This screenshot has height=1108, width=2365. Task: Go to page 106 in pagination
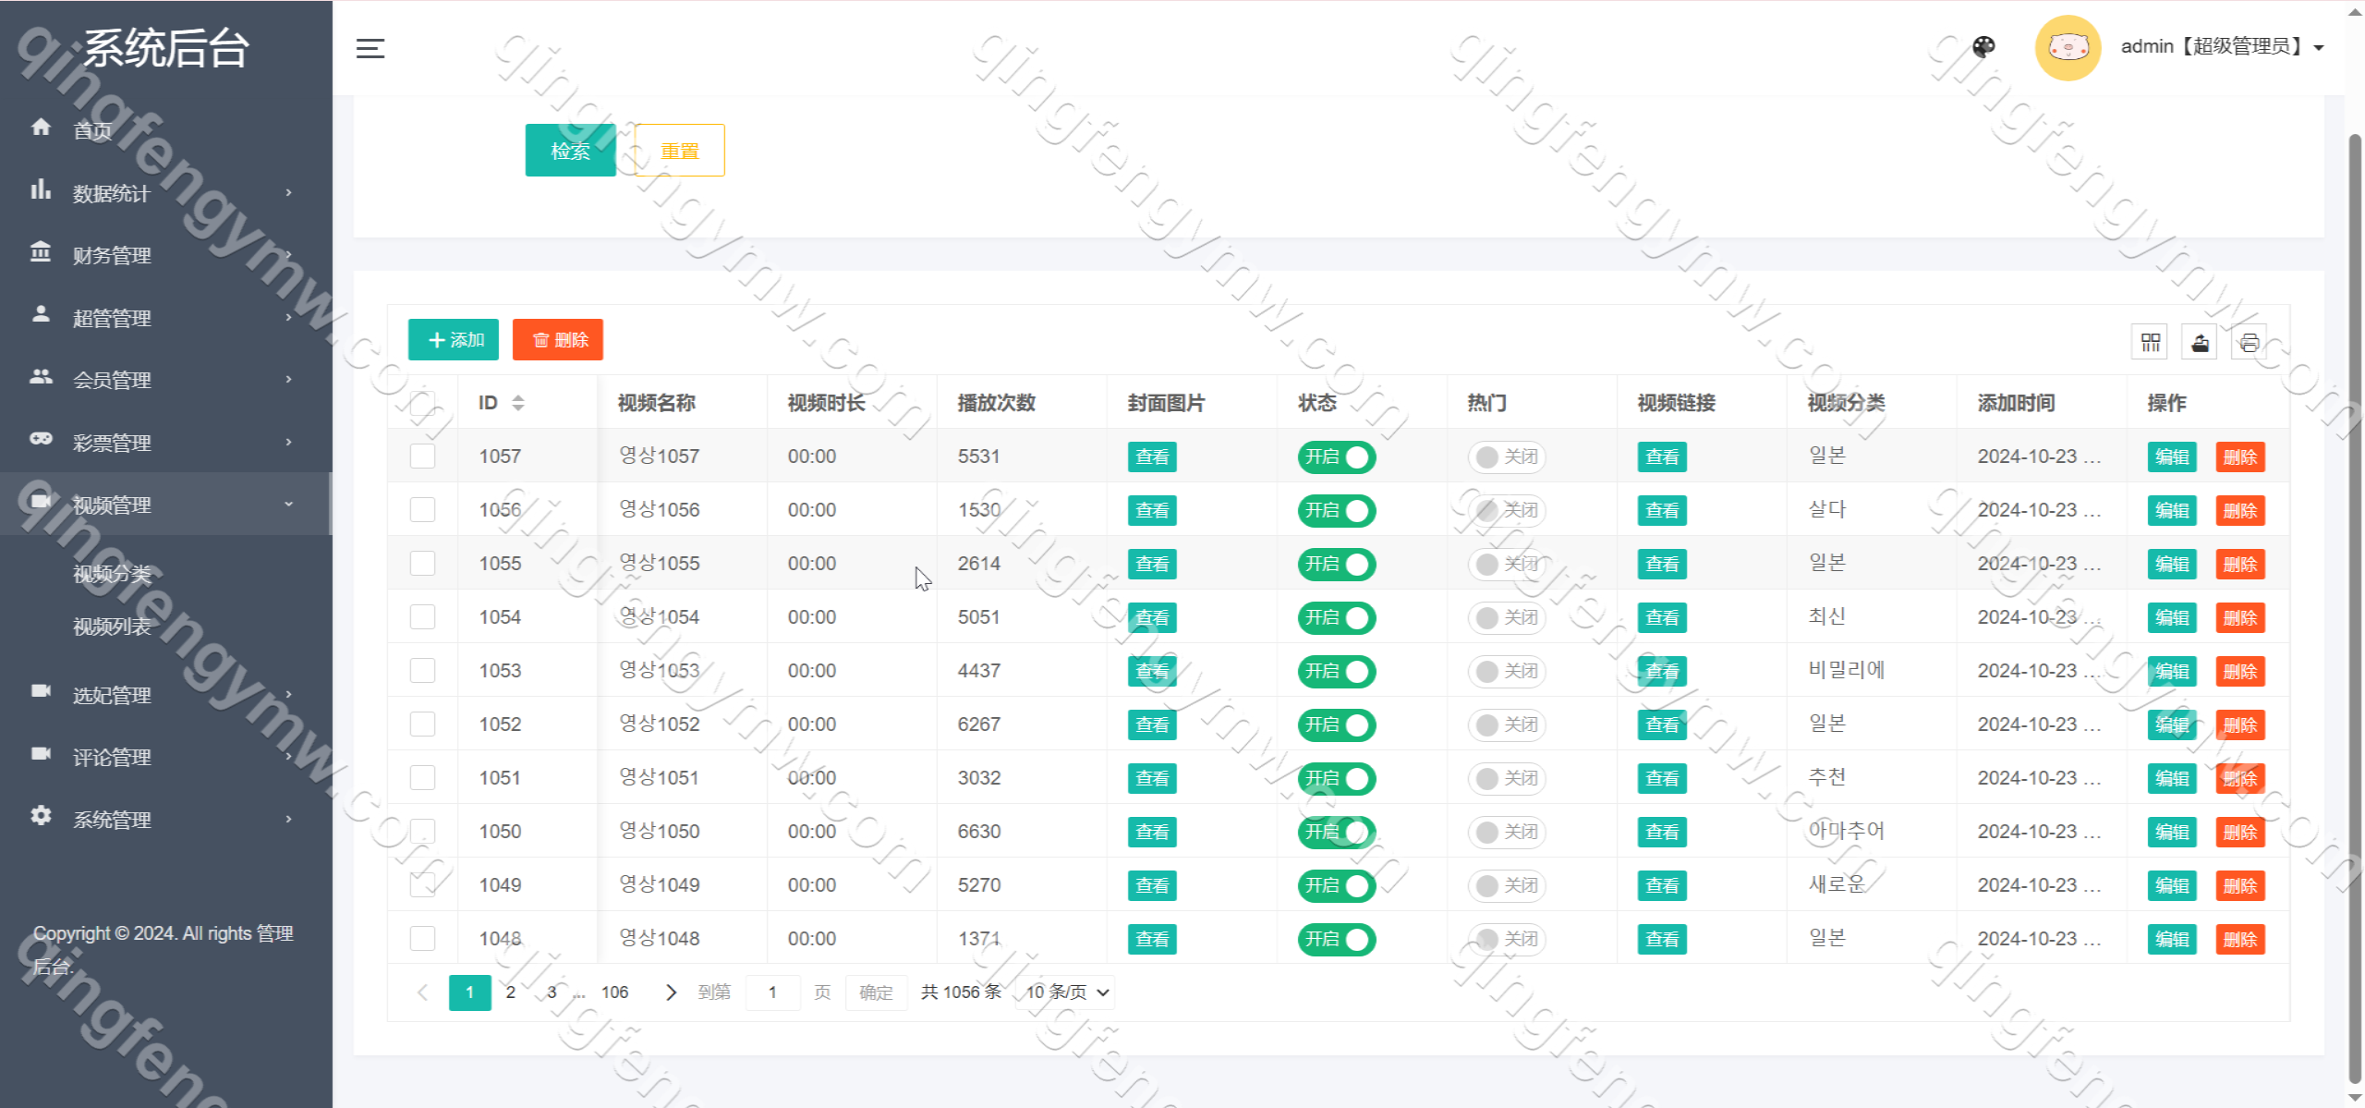point(614,992)
